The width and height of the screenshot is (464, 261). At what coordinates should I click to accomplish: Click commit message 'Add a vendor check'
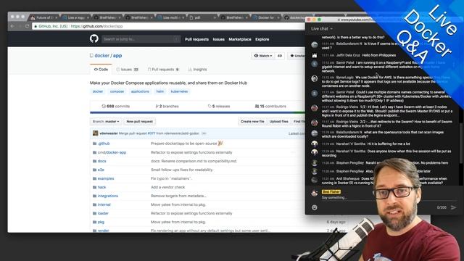167,187
